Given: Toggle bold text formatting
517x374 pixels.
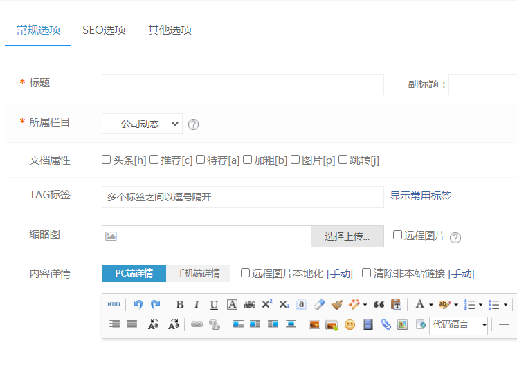Looking at the screenshot, I should pos(180,304).
